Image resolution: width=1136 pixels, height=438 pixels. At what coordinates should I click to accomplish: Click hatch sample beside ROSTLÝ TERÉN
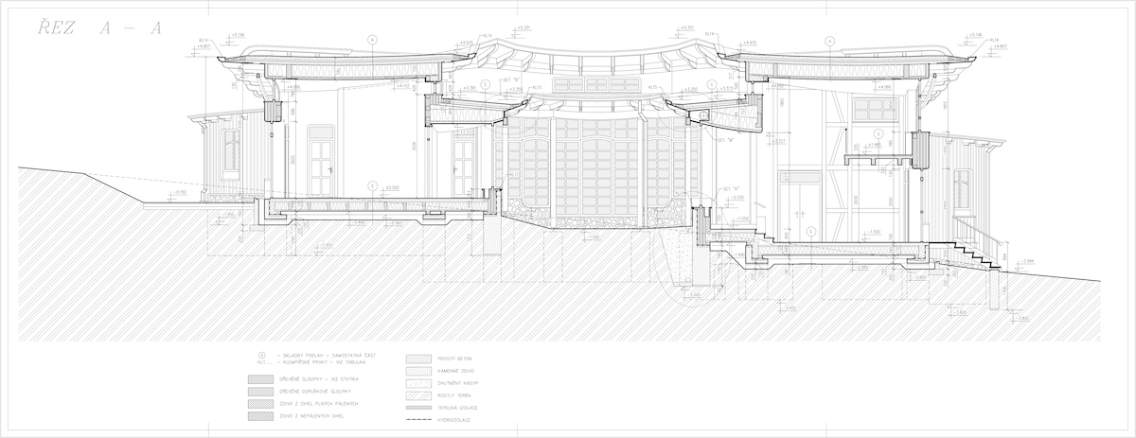[x=418, y=395]
